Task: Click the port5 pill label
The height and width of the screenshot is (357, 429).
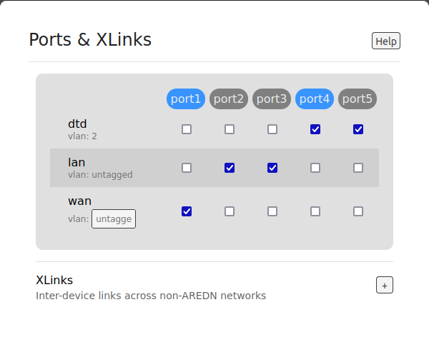Action: tap(357, 99)
